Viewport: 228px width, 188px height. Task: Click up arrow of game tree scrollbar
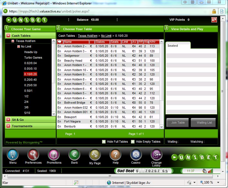(54, 41)
